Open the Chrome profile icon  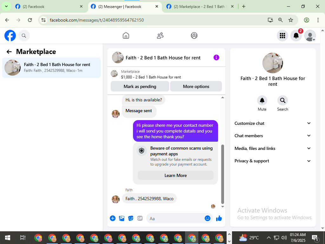[307, 20]
